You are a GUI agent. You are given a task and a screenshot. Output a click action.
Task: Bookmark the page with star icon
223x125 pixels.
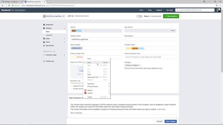click(x=217, y=6)
